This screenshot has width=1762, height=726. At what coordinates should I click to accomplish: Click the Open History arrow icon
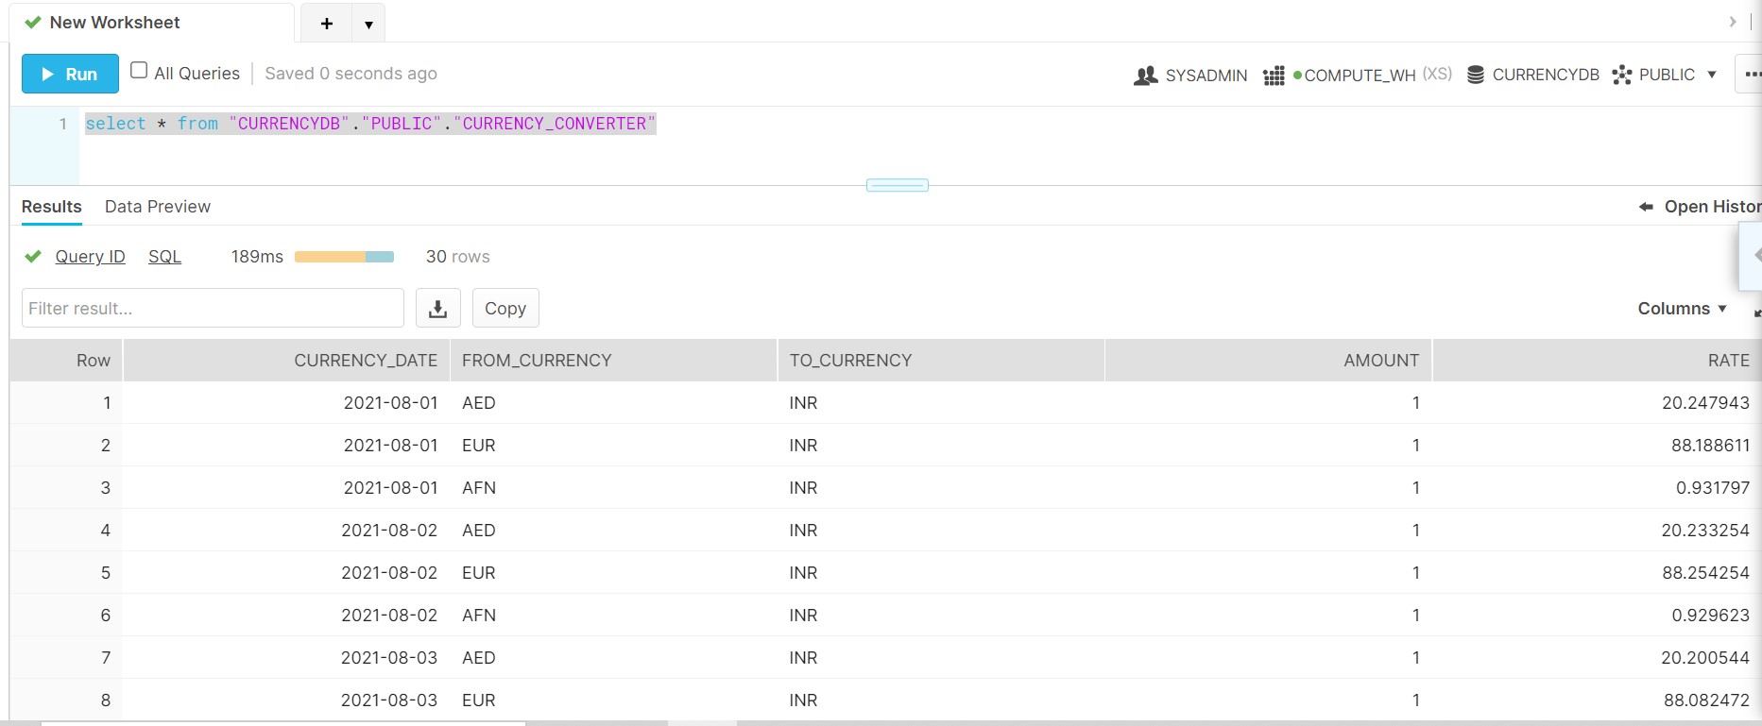(1646, 207)
